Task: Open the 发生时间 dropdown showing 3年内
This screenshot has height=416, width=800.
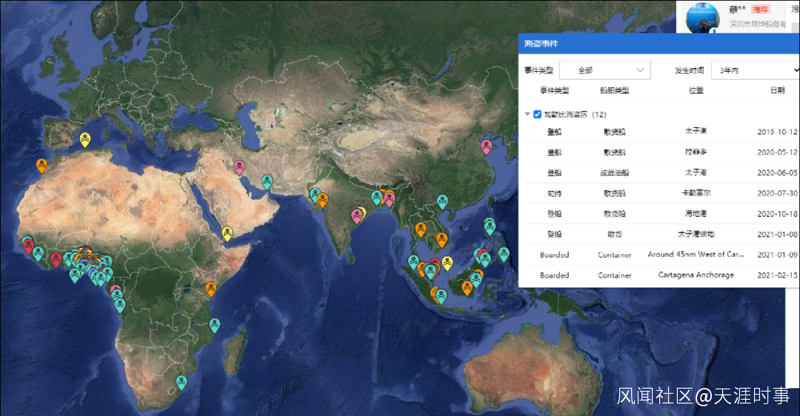Action: pyautogui.click(x=755, y=70)
